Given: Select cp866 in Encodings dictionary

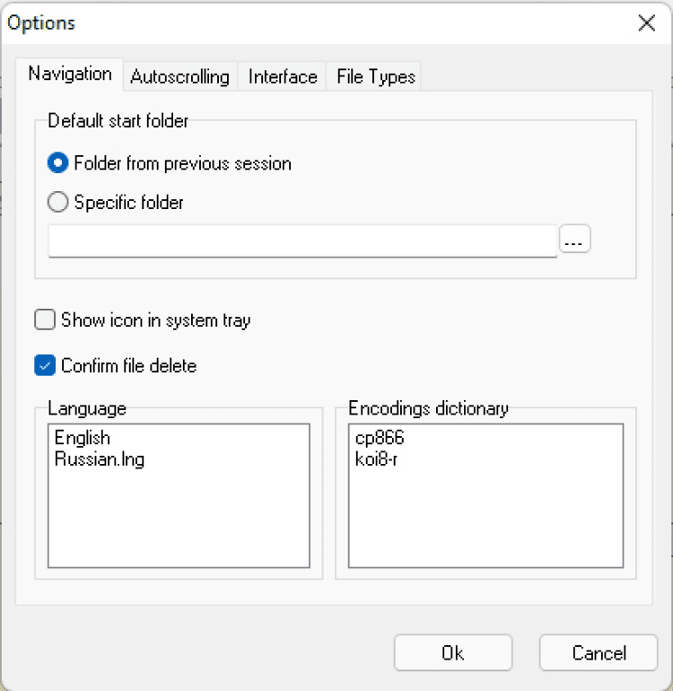Looking at the screenshot, I should 381,438.
